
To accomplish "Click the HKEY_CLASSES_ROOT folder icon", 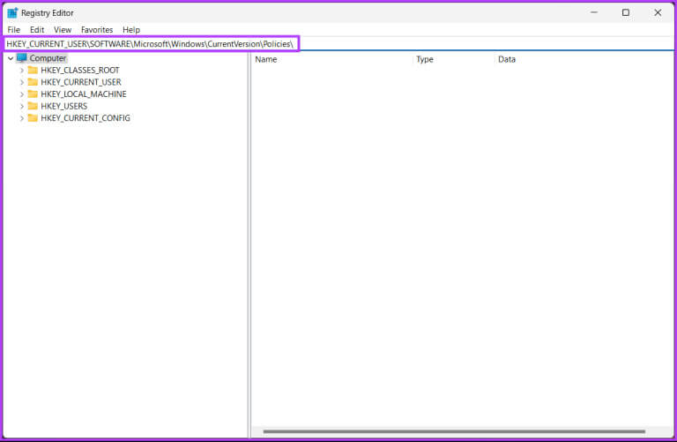I will pos(33,70).
